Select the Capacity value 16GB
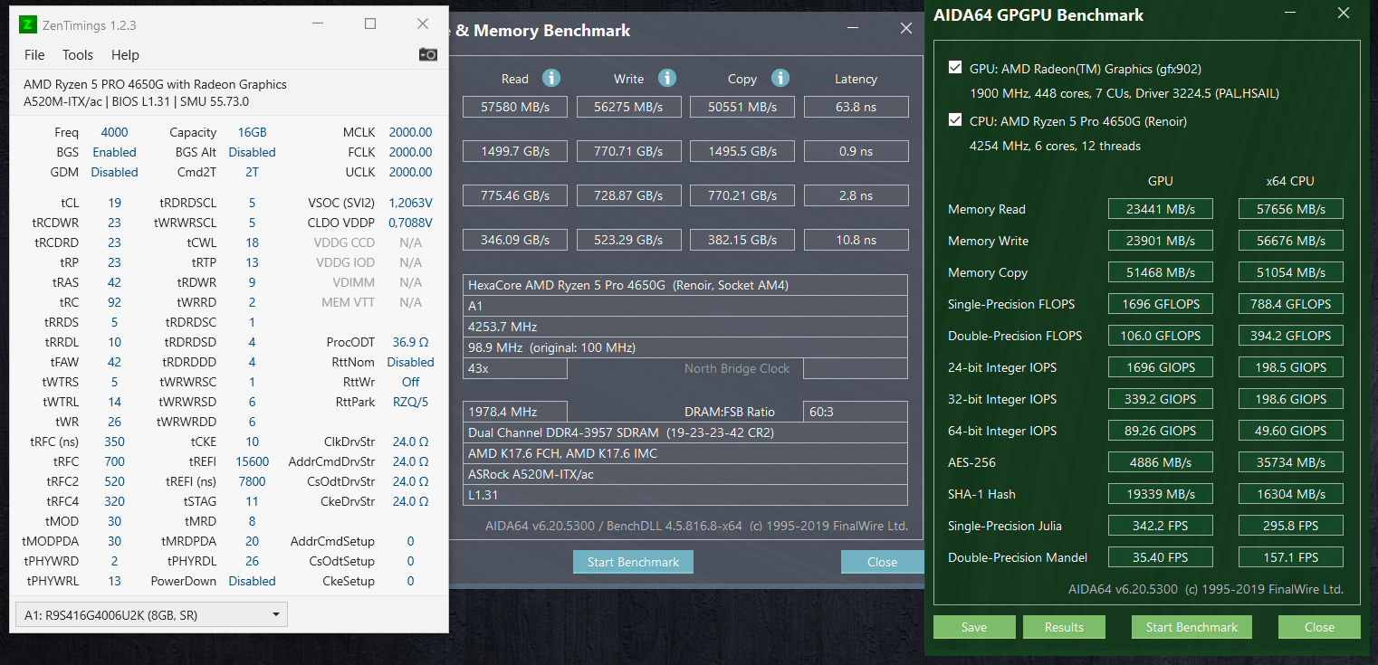Image resolution: width=1378 pixels, height=665 pixels. click(252, 132)
